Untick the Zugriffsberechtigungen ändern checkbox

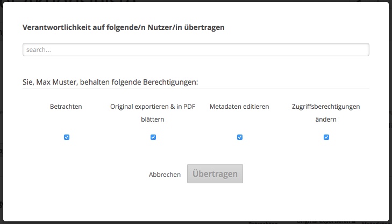tap(326, 137)
